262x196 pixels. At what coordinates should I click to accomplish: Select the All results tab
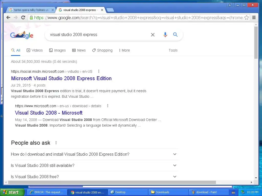pos(16,50)
